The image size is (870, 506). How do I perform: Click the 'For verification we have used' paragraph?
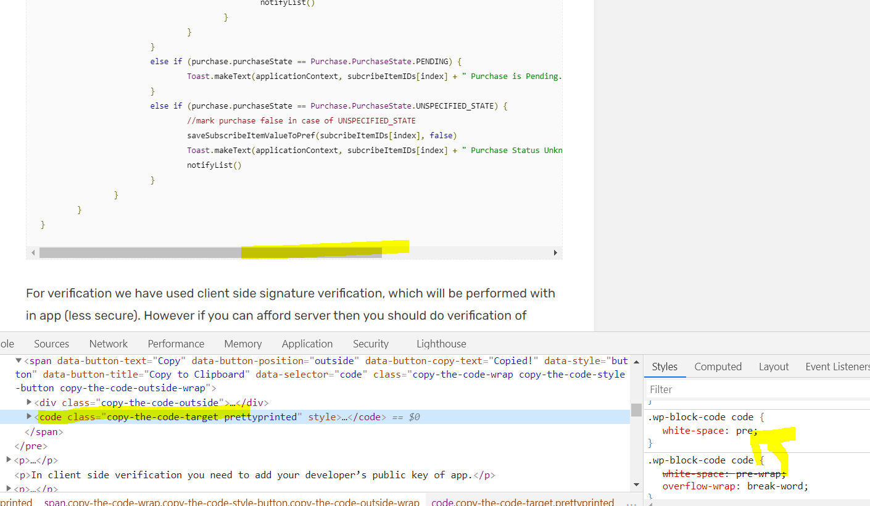point(291,304)
